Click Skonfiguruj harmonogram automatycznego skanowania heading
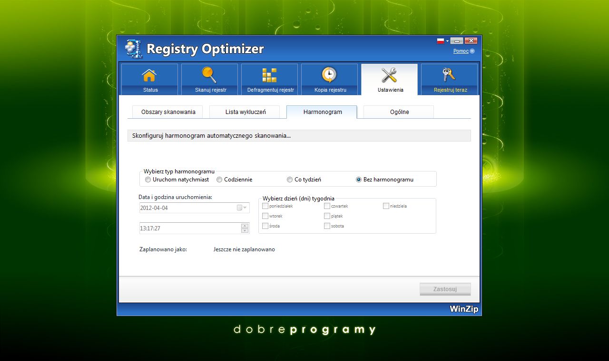Screen dimensions: 609x361 coord(211,135)
